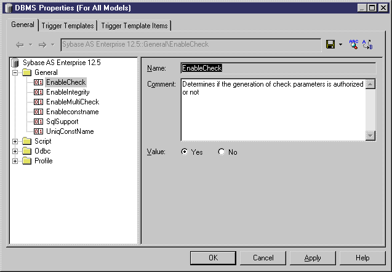The image size is (392, 272).
Task: Click the path field showing General\EnableCheck
Action: click(191, 45)
